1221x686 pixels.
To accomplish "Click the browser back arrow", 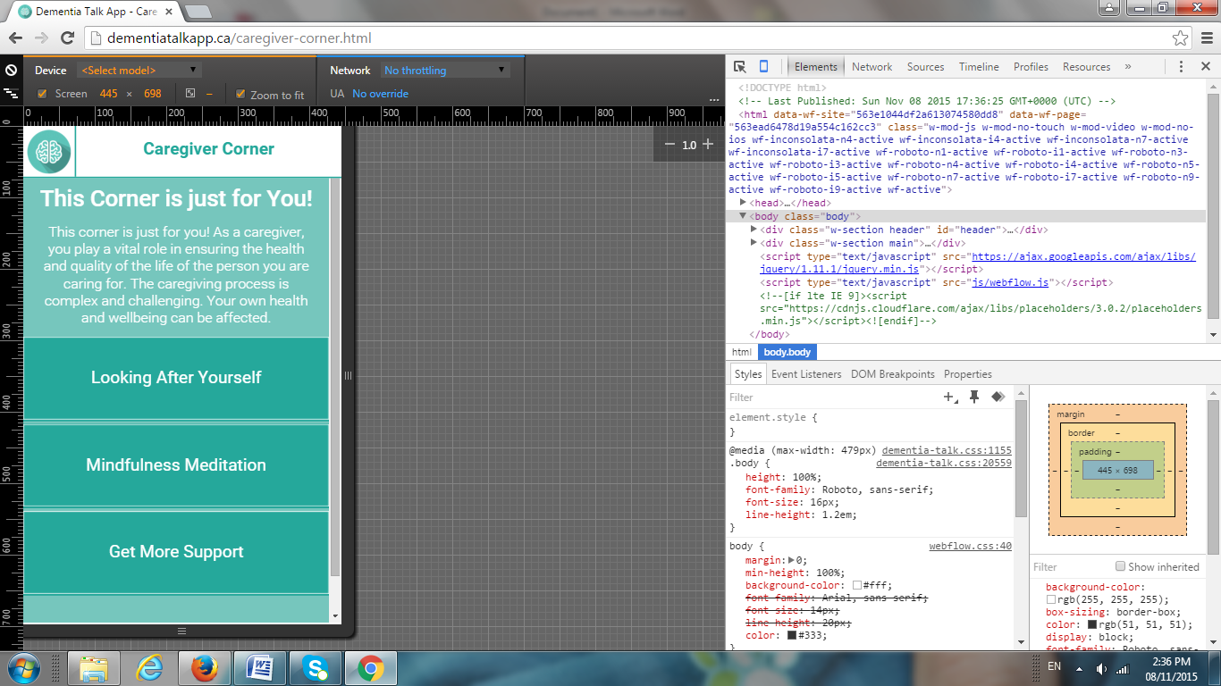I will 16,38.
